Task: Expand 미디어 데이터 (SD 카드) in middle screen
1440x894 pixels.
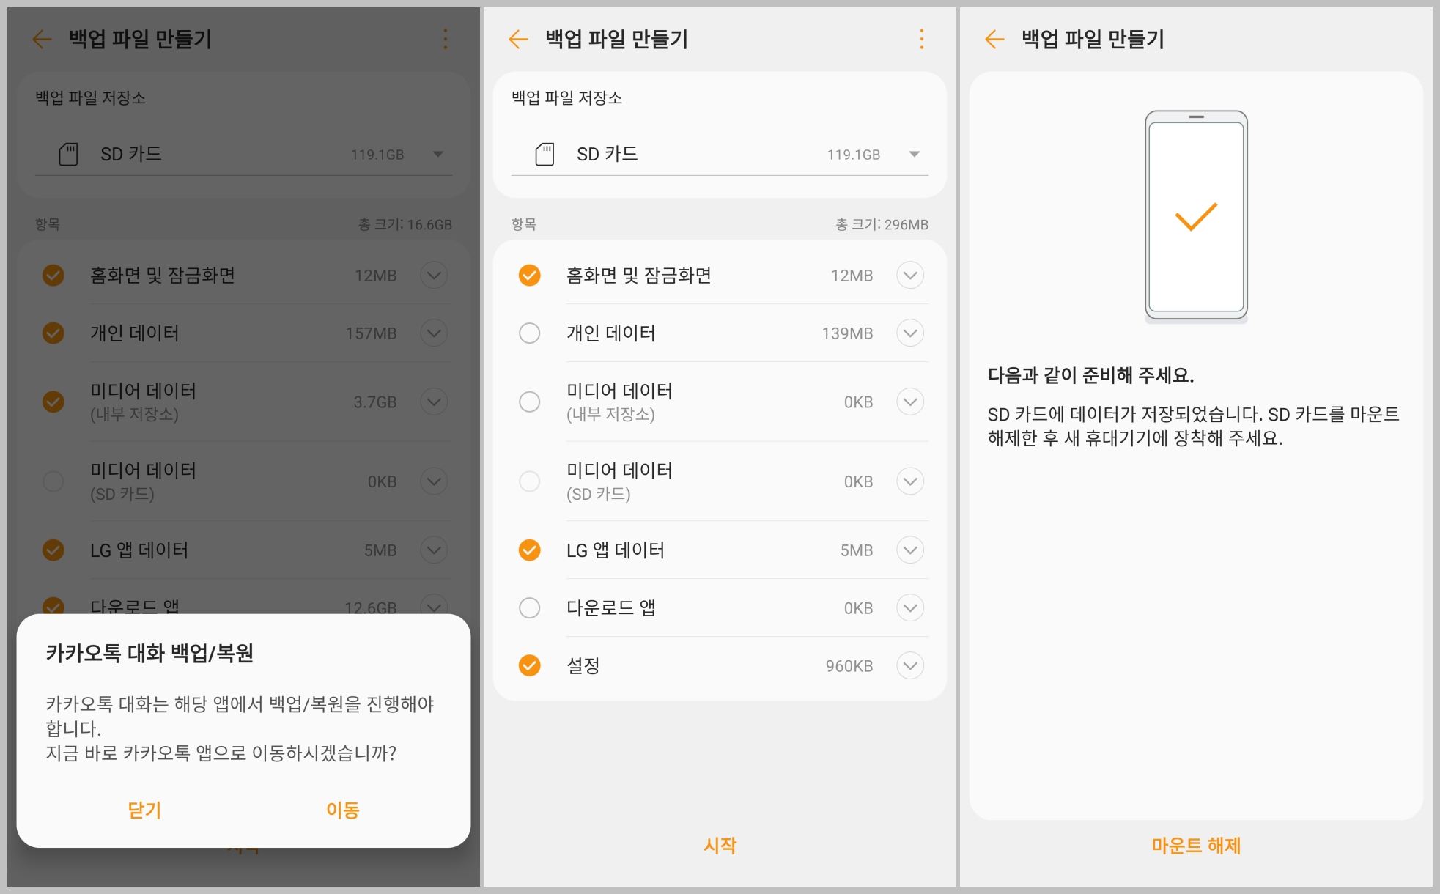Action: [x=910, y=481]
